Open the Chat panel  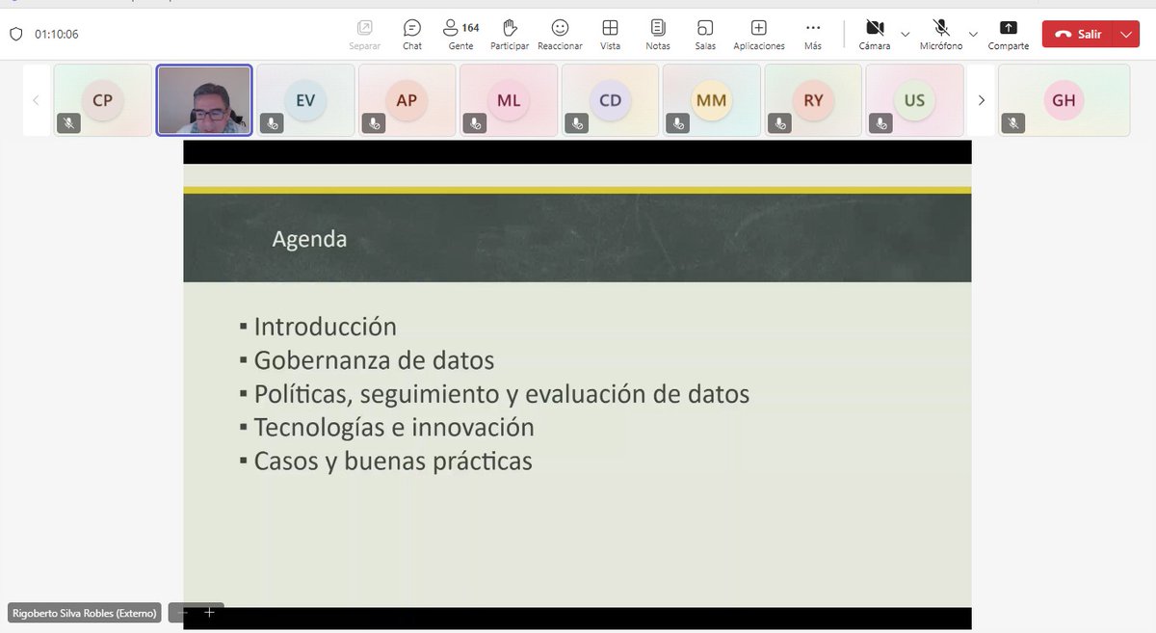point(412,34)
